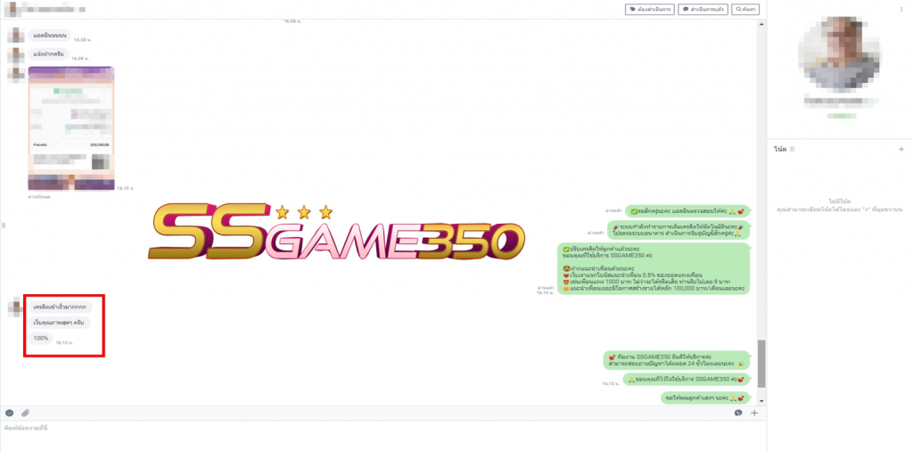Click the 'แอดมินนนนน' message bubble
Image resolution: width=913 pixels, height=451 pixels.
[x=50, y=36]
